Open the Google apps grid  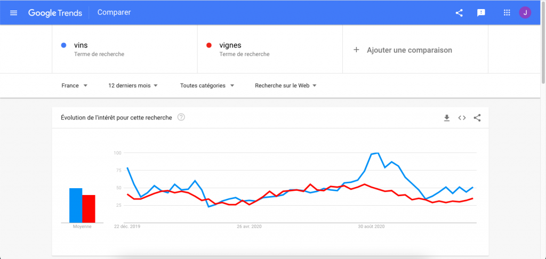click(x=507, y=13)
